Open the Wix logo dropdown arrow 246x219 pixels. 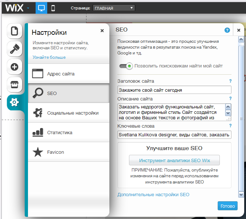(x=28, y=8)
